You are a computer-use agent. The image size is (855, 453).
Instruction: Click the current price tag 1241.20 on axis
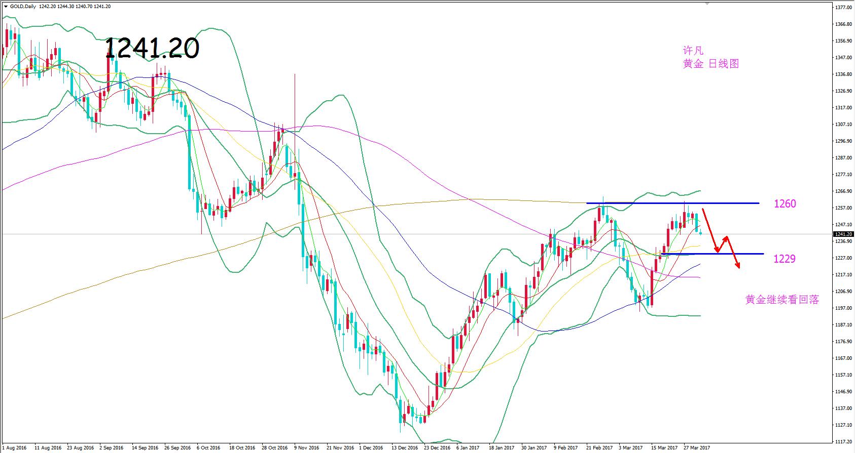(x=843, y=234)
